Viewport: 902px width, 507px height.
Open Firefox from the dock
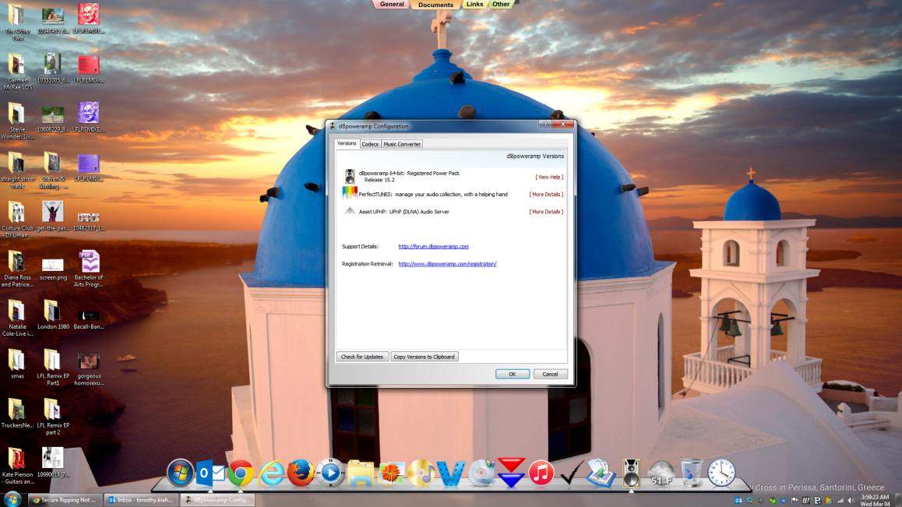click(300, 473)
